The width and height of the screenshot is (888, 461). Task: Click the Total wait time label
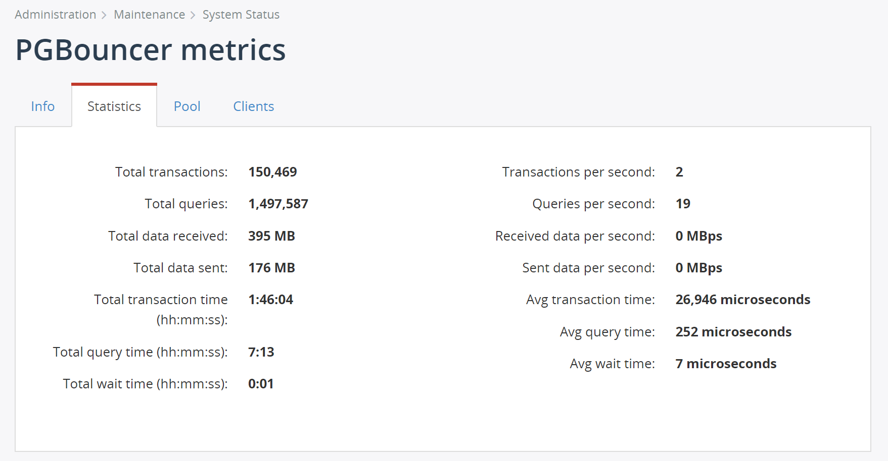pyautogui.click(x=146, y=384)
